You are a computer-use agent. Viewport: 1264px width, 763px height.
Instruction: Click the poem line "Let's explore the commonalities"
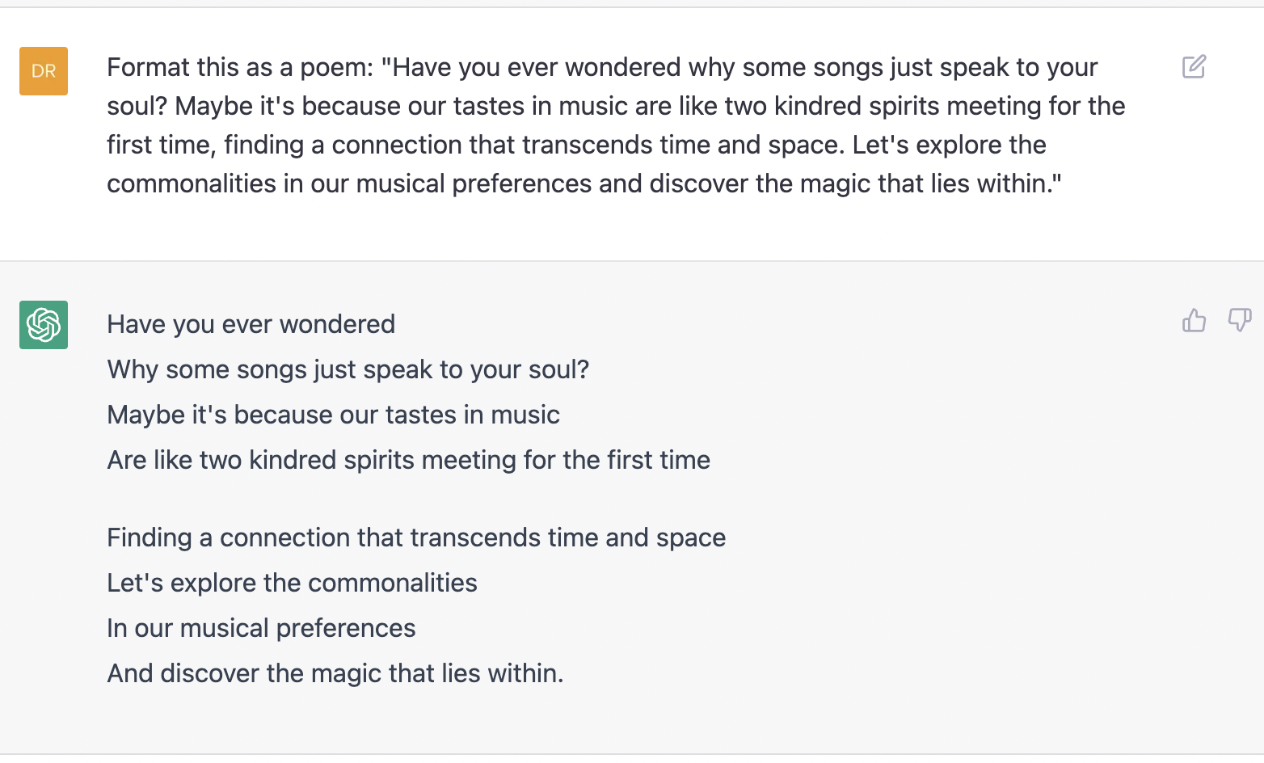pyautogui.click(x=292, y=583)
